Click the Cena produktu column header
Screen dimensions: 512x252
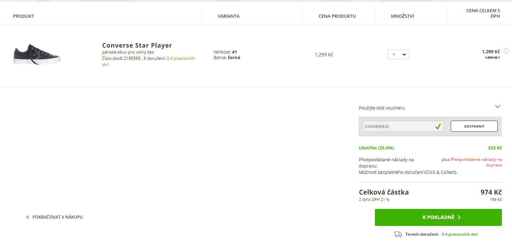337,16
